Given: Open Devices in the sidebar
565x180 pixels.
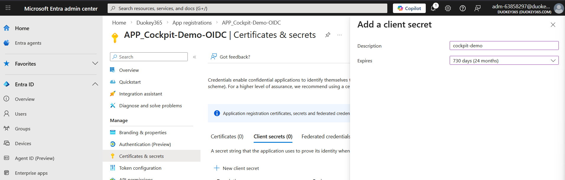Looking at the screenshot, I should coord(23,143).
